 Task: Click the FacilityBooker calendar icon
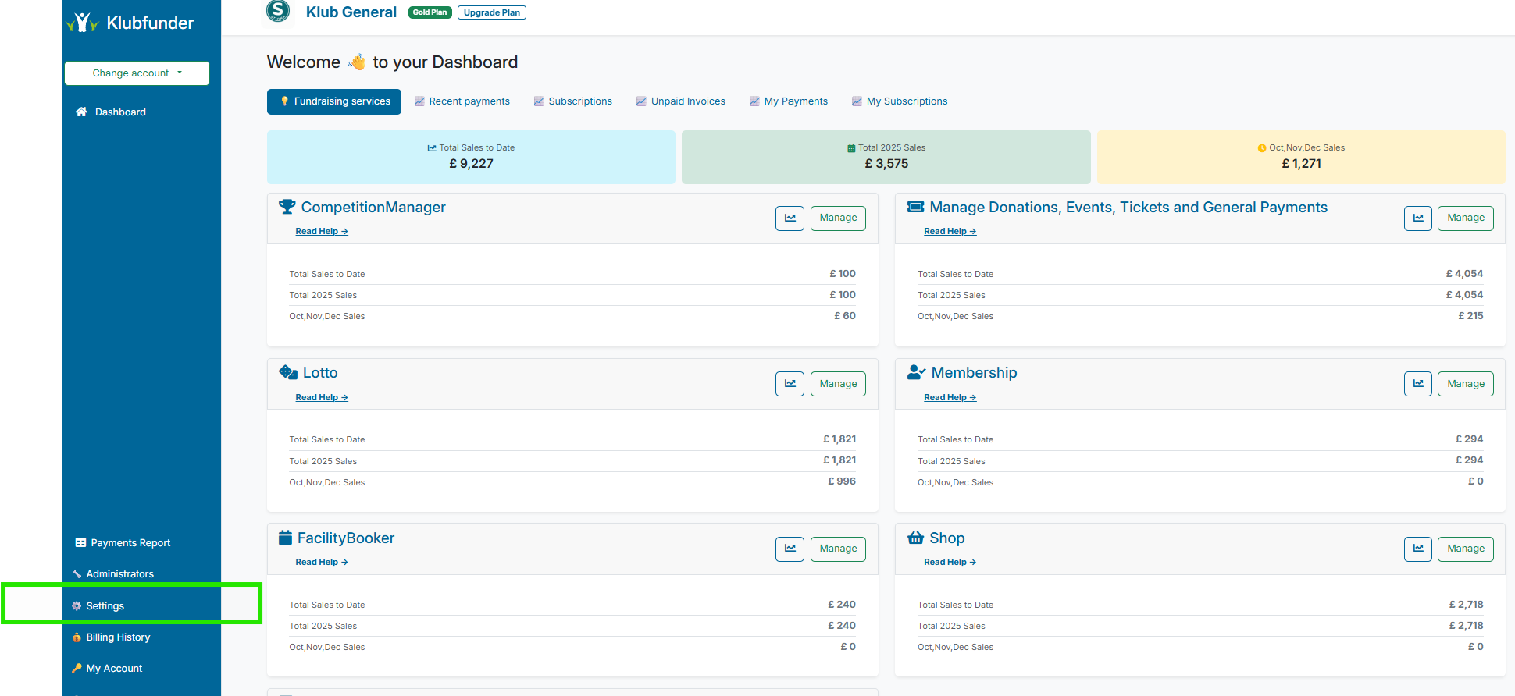pyautogui.click(x=285, y=538)
